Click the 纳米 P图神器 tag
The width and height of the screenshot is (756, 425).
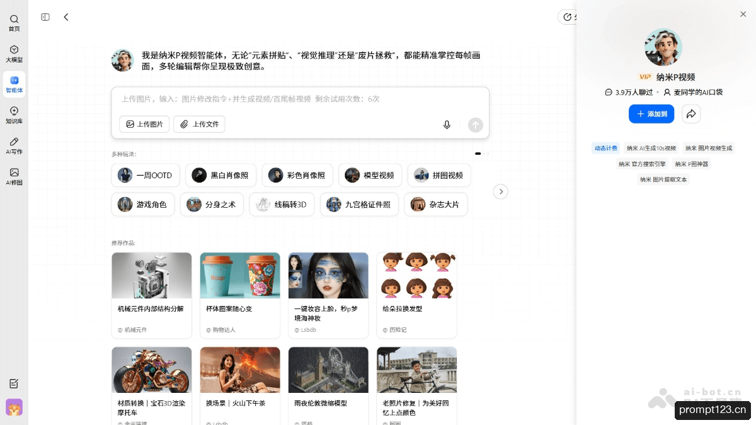[x=691, y=164]
